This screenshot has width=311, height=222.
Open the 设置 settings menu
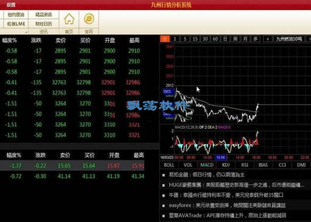pyautogui.click(x=11, y=5)
